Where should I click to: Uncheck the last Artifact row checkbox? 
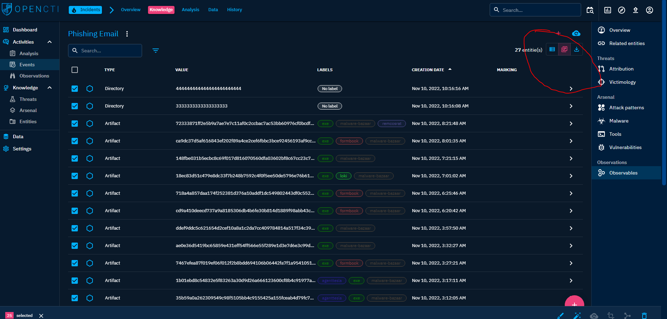pyautogui.click(x=75, y=298)
